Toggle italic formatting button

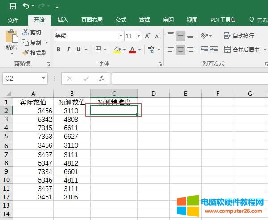[69, 50]
